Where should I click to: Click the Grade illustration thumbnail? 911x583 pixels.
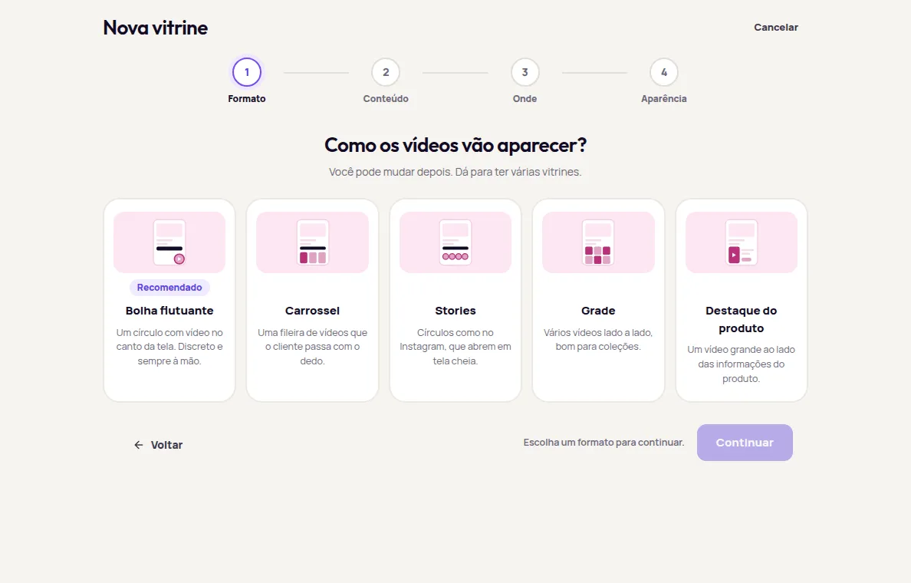tap(598, 242)
